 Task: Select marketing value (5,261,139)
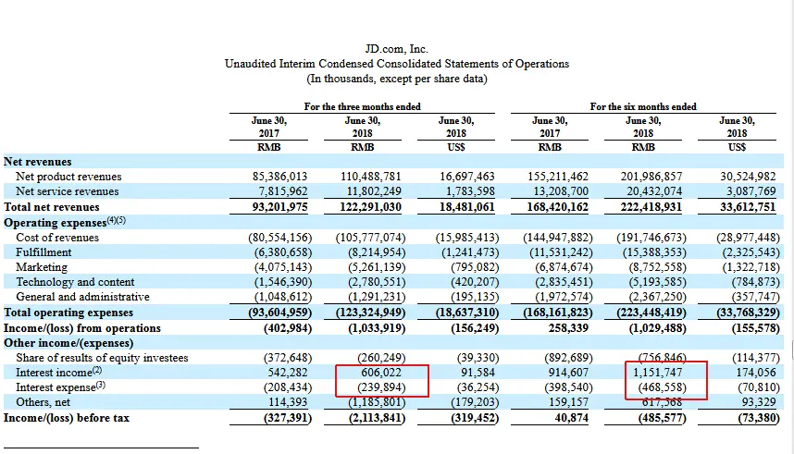[377, 267]
